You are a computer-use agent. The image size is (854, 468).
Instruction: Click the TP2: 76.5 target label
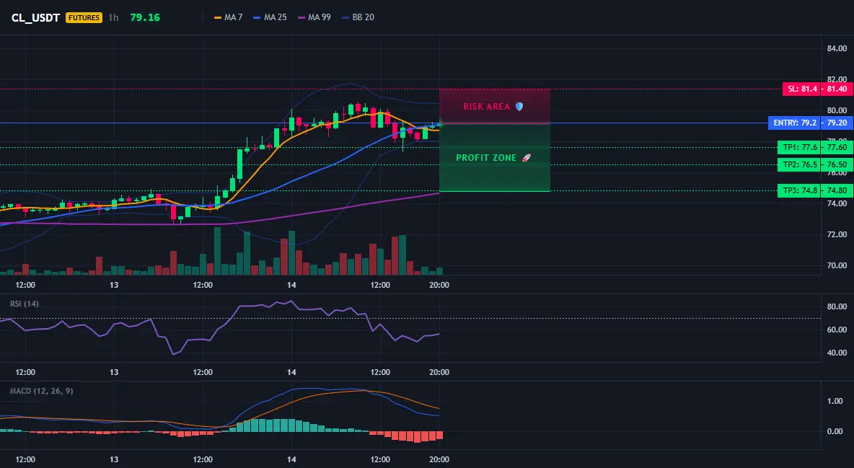click(799, 164)
